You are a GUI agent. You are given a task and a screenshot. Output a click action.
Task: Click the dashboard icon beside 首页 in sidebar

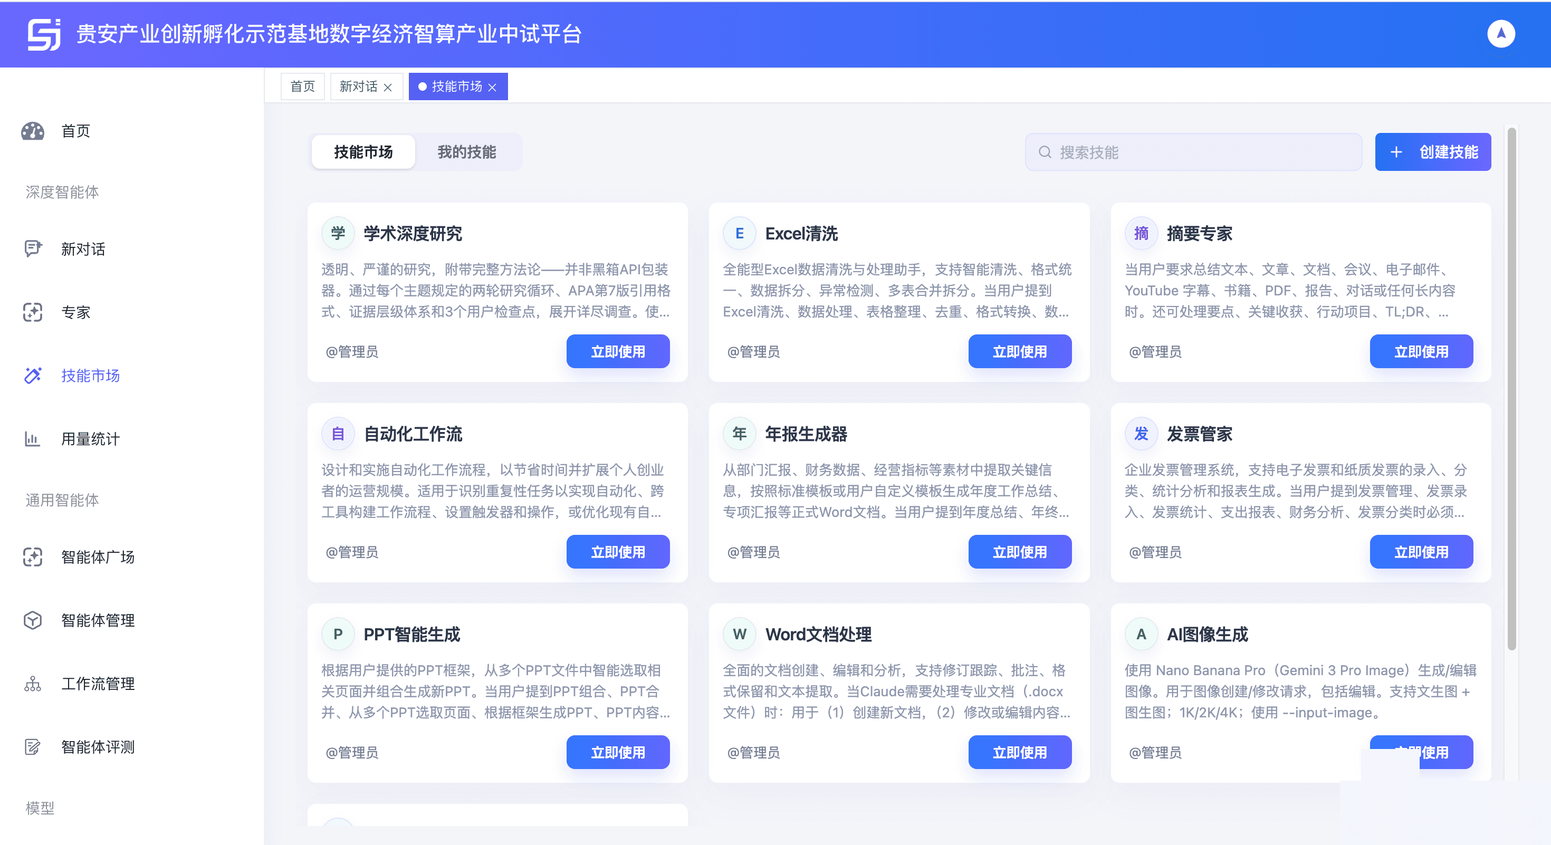click(x=33, y=131)
